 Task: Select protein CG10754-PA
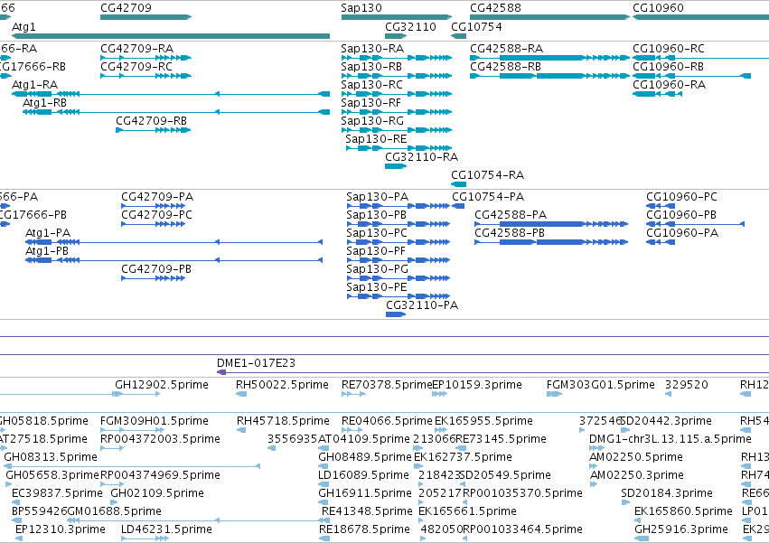(458, 206)
